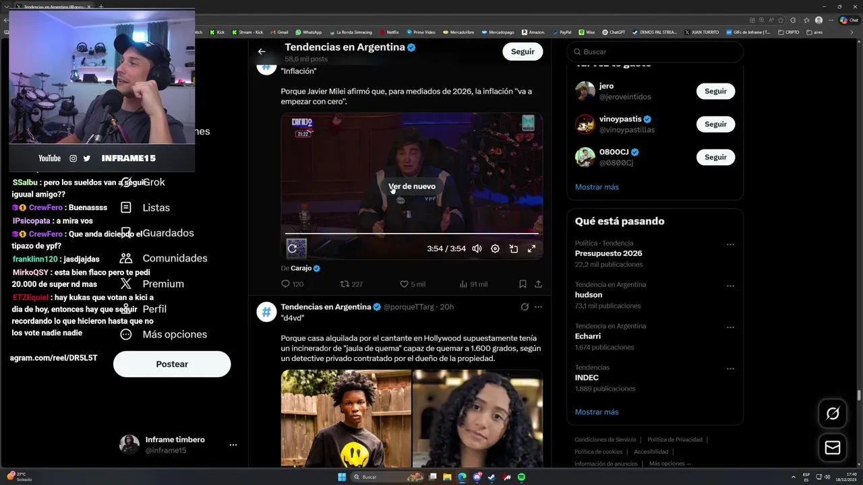Open the ChatGPT bookmark
The width and height of the screenshot is (863, 485).
coord(614,32)
